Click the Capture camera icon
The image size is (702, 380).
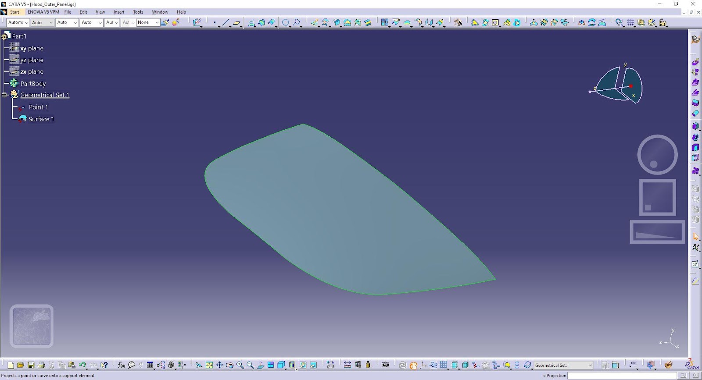(x=385, y=365)
